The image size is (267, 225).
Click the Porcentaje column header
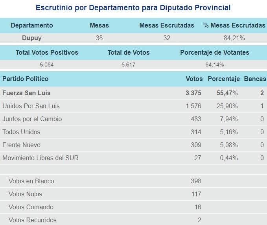coord(224,79)
